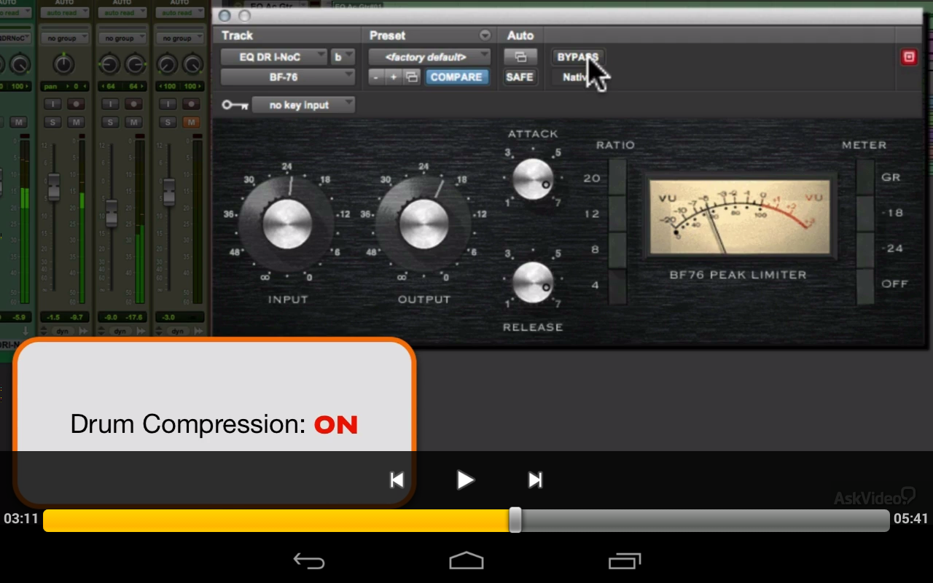
Task: Mute the channel showing pan 0
Action: [76, 122]
